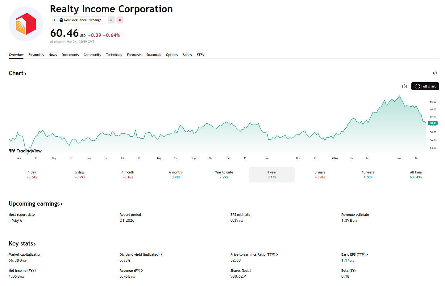Screen dimensions: 445x286
Task: Open the Forecasts tab
Action: click(134, 55)
